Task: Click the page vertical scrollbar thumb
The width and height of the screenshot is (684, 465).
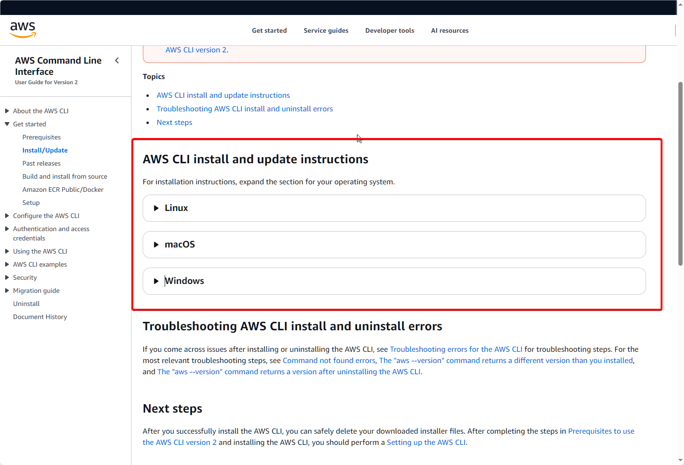Action: (x=680, y=173)
